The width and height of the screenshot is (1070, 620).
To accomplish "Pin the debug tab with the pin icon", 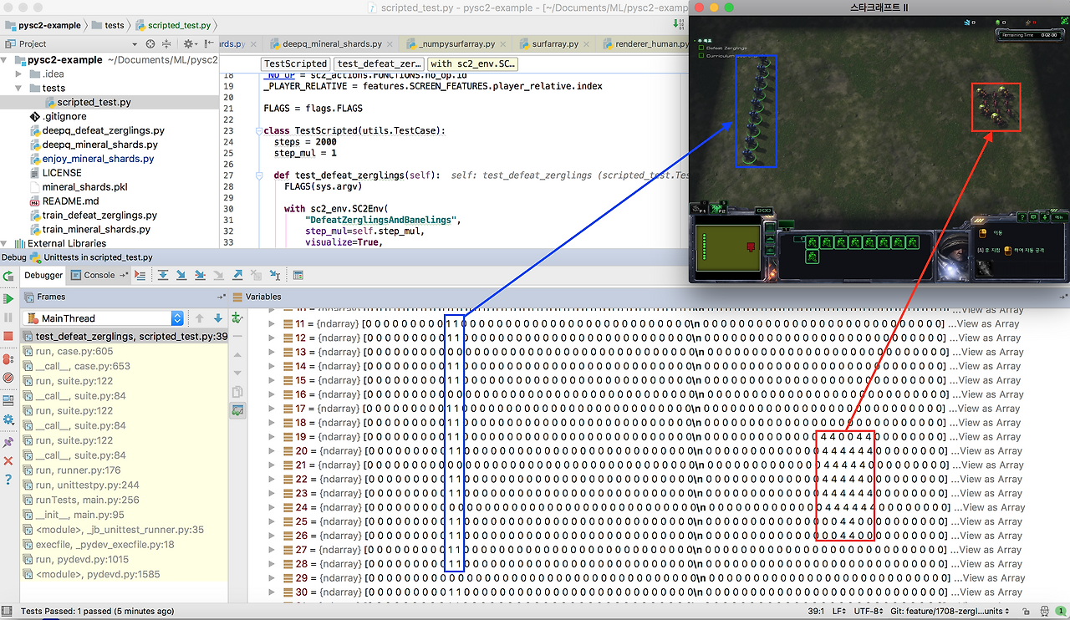I will click(x=8, y=441).
